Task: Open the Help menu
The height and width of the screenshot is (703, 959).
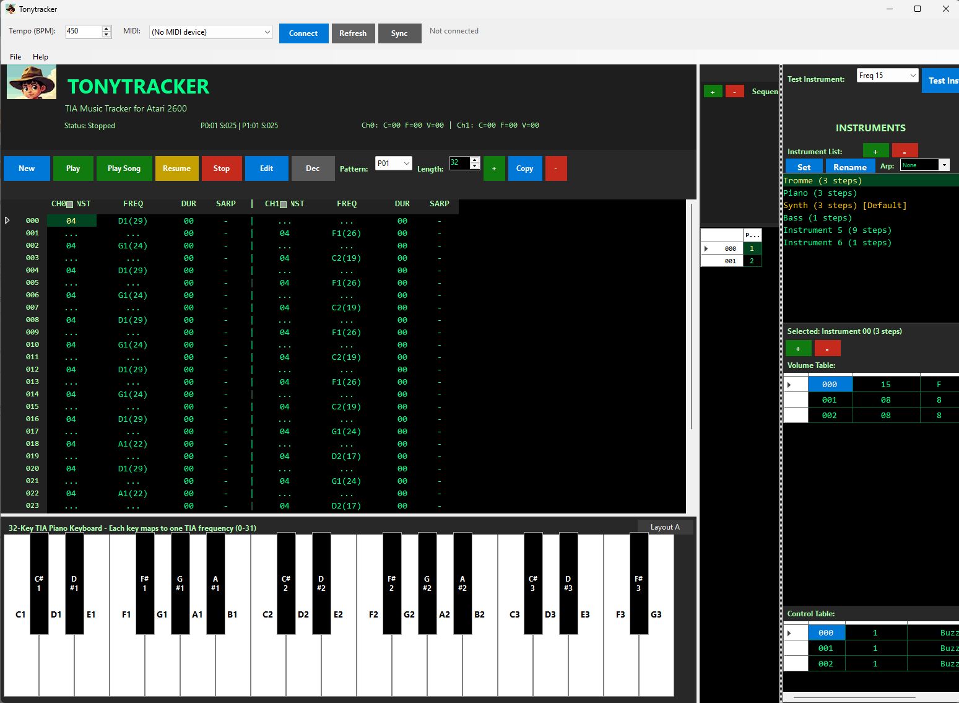Action: pyautogui.click(x=40, y=57)
